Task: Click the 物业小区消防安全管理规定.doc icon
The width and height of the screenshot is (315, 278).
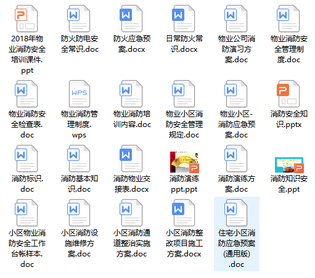Action: point(184,94)
